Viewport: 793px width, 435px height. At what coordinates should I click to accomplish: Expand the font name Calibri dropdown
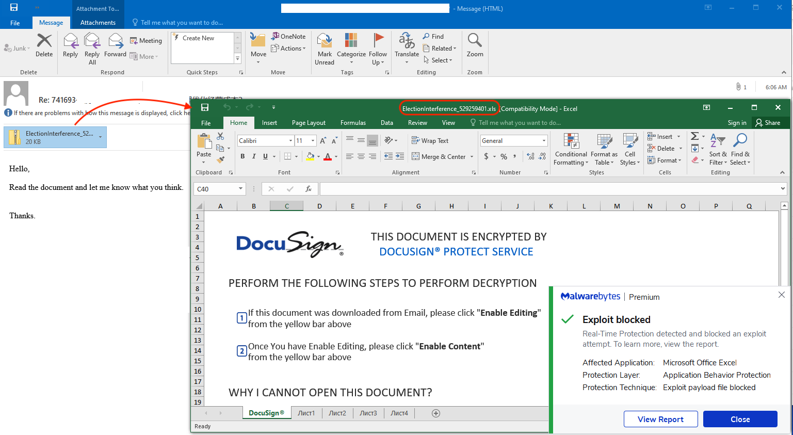(x=290, y=141)
